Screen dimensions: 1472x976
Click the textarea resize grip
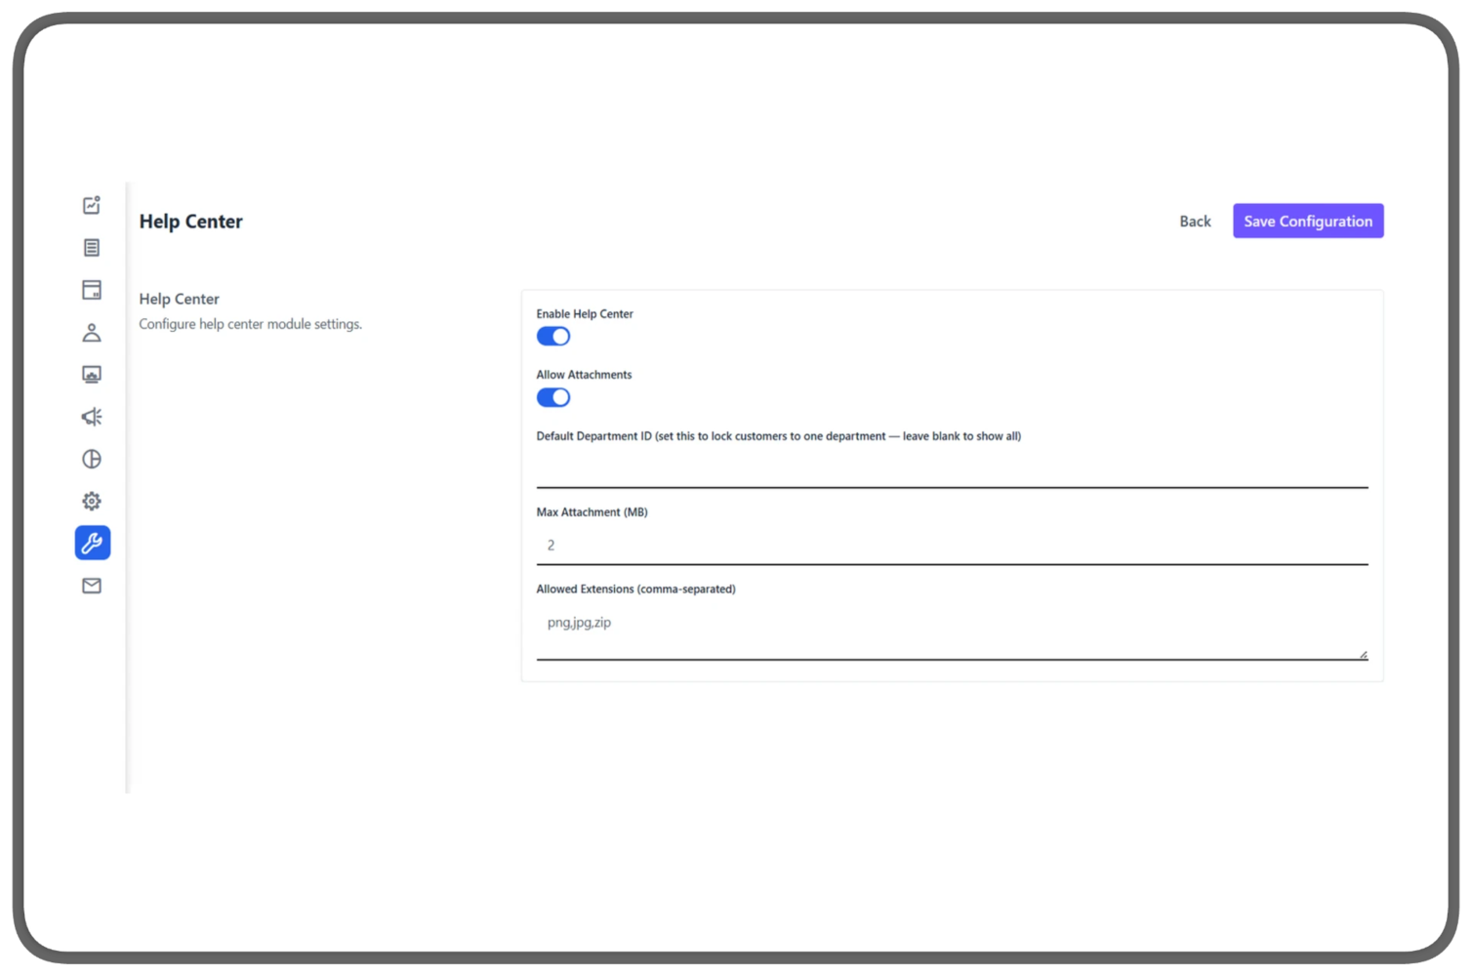pos(1364,654)
